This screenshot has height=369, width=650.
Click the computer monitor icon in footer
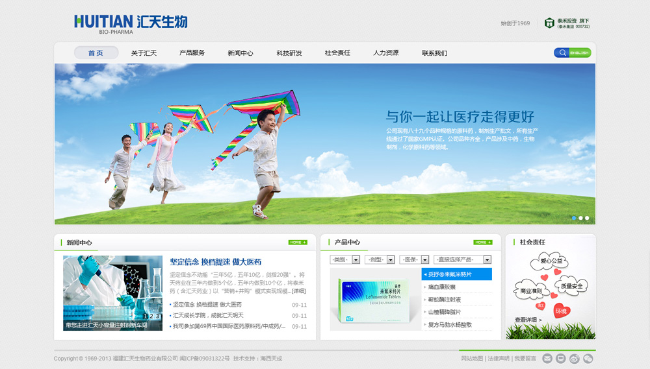560,359
